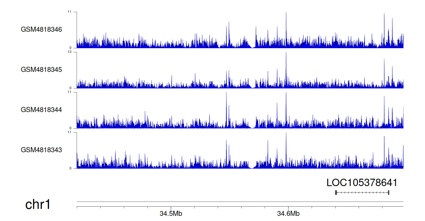Click the GSM4818346 track label
The height and width of the screenshot is (221, 425).
point(41,29)
